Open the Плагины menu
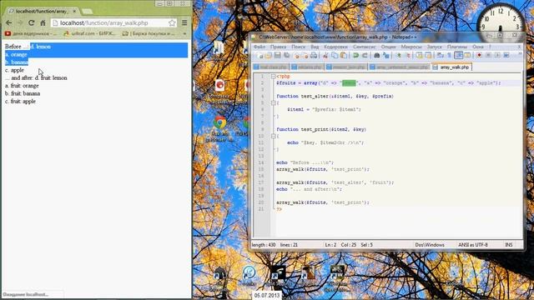The height and width of the screenshot is (300, 534). (457, 47)
